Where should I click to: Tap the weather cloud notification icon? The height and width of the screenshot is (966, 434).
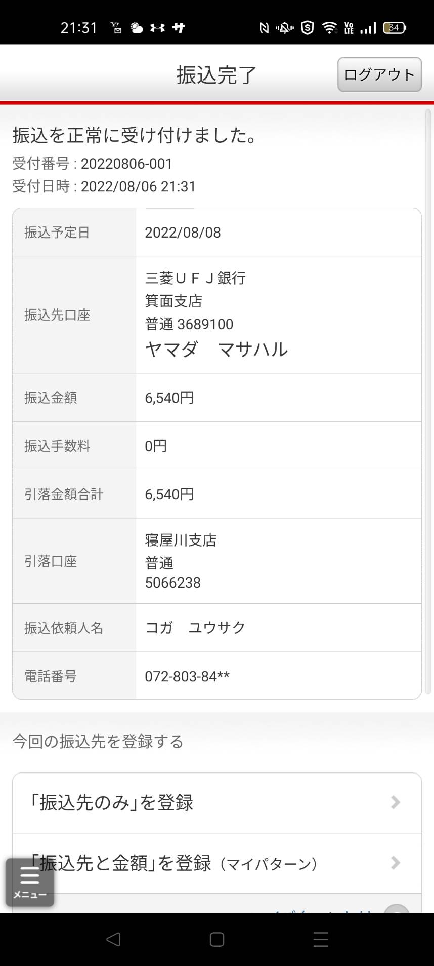click(x=137, y=28)
